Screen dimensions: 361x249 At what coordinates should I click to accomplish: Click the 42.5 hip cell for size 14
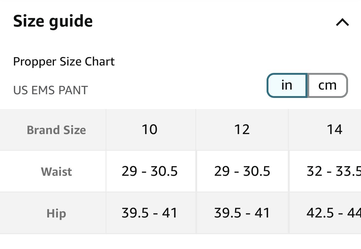[x=325, y=213]
